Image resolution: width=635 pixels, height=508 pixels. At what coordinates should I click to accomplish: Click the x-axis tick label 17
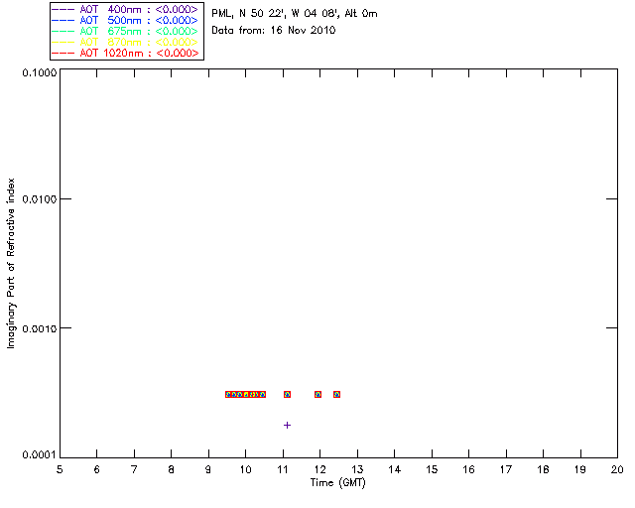point(506,469)
